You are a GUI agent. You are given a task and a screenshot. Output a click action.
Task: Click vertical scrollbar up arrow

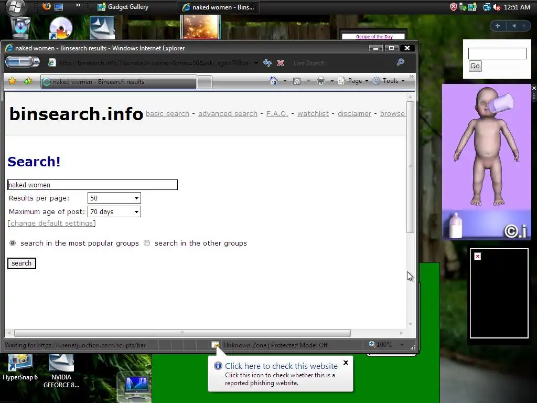click(410, 97)
